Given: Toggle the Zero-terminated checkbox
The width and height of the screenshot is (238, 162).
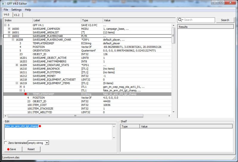Looking at the screenshot, I should (x=6, y=143).
